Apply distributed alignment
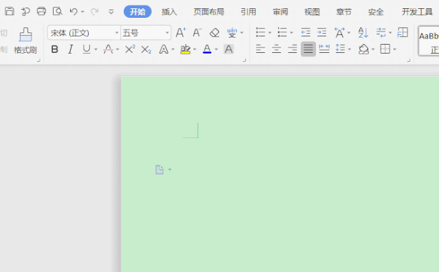439x272 pixels. 324,49
